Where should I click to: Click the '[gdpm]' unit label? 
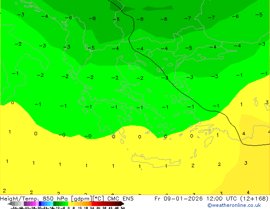[x=82, y=199]
